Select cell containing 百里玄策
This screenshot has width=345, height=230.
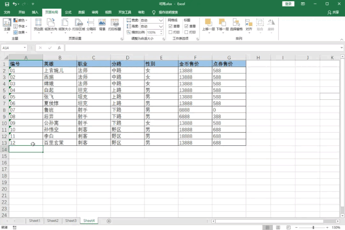(60, 143)
